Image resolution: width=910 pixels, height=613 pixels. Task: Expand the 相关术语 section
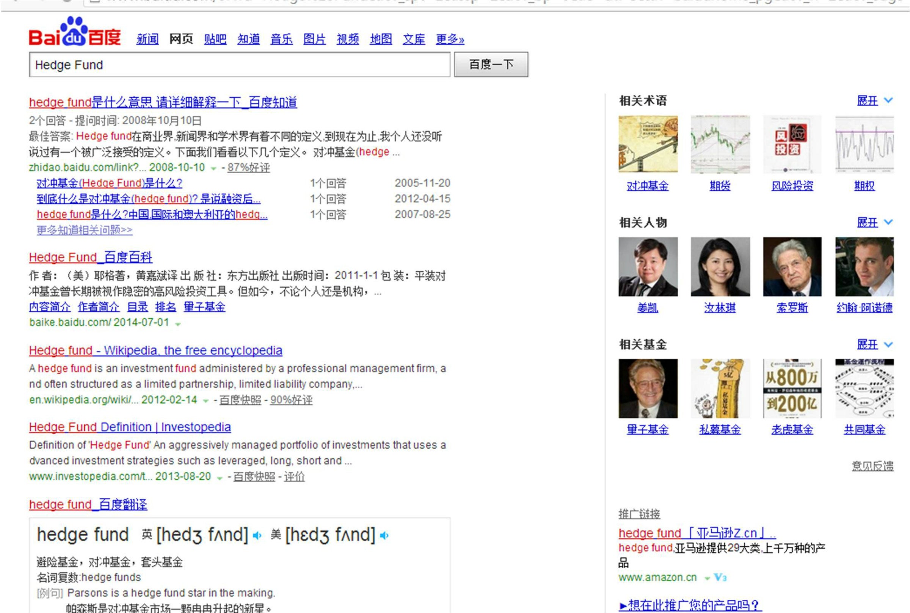coord(875,101)
